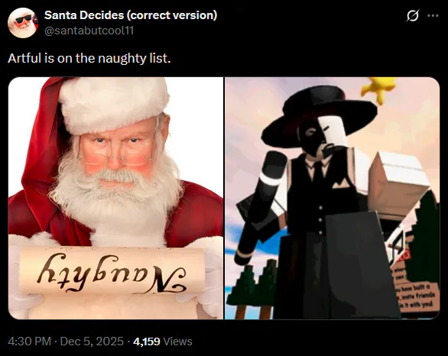
Task: Click the cardboard box on the character's shoulder
Action: [398, 181]
